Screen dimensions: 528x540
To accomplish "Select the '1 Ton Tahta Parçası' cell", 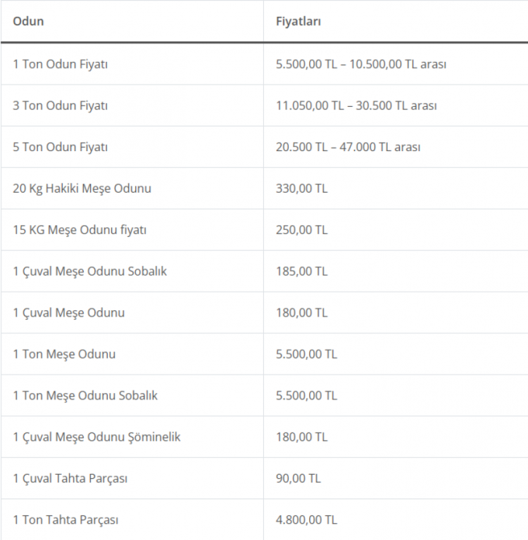I will pos(65,520).
